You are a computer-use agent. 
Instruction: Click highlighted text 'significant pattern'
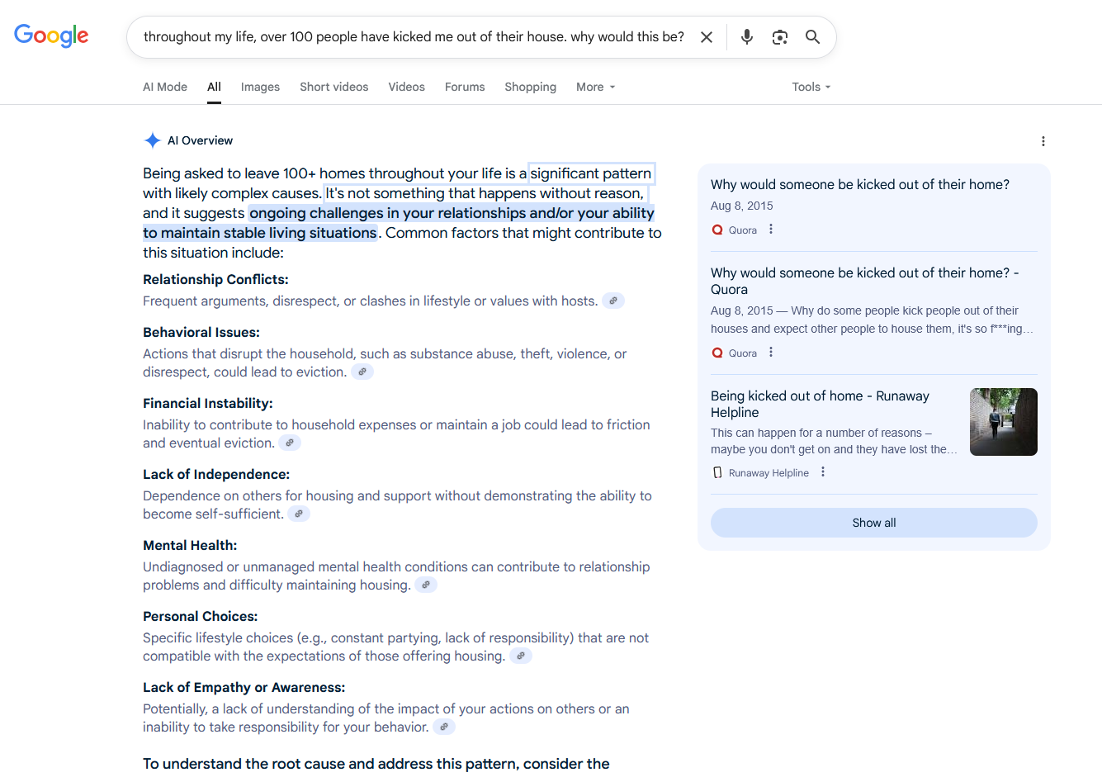click(x=591, y=173)
